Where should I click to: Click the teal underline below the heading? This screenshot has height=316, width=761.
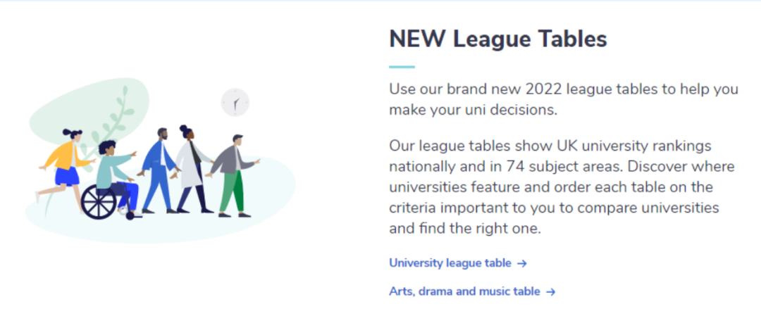(x=402, y=67)
